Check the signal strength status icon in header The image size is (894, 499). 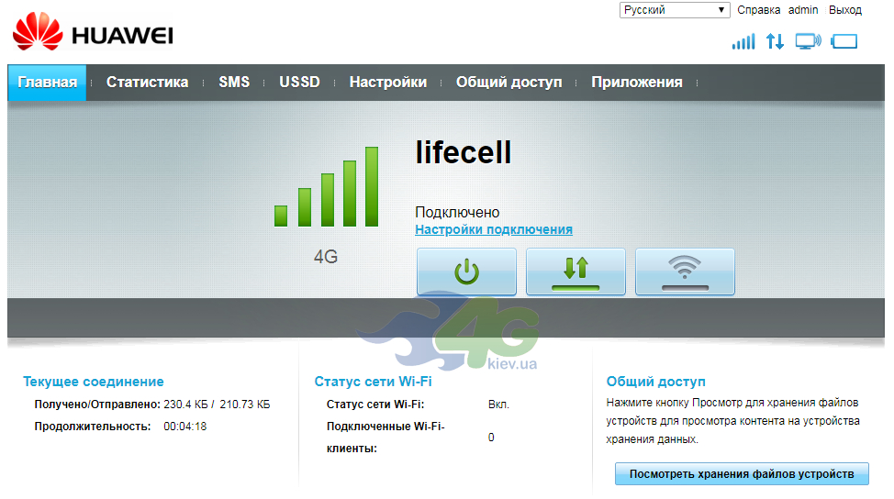743,41
